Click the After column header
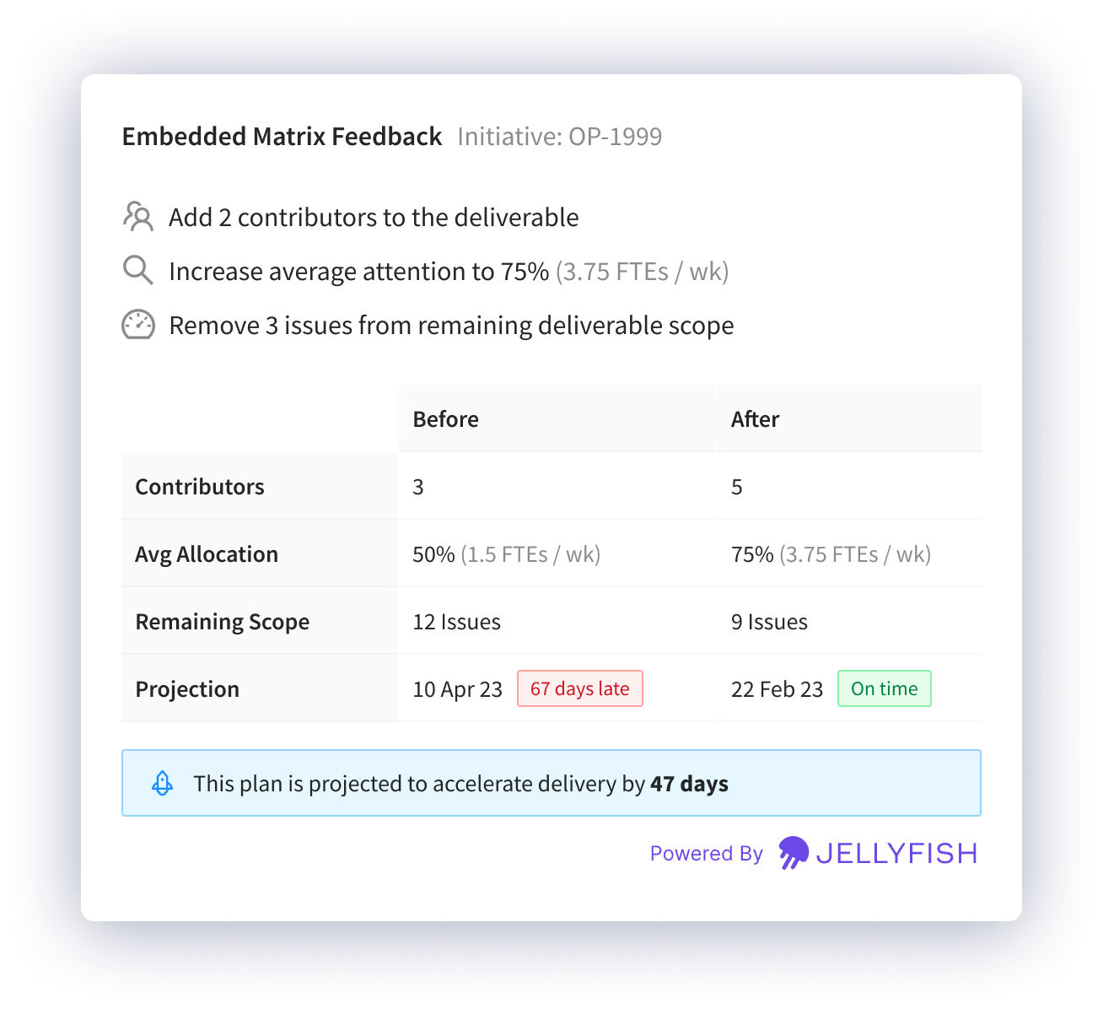 [x=755, y=419]
